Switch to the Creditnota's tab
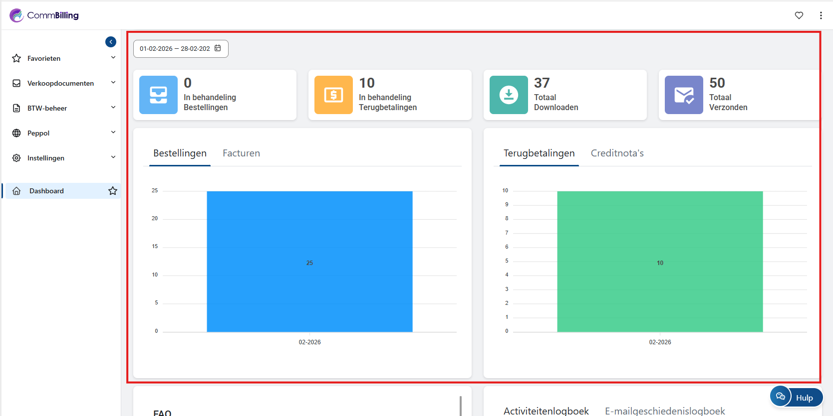This screenshot has height=416, width=833. pyautogui.click(x=617, y=153)
